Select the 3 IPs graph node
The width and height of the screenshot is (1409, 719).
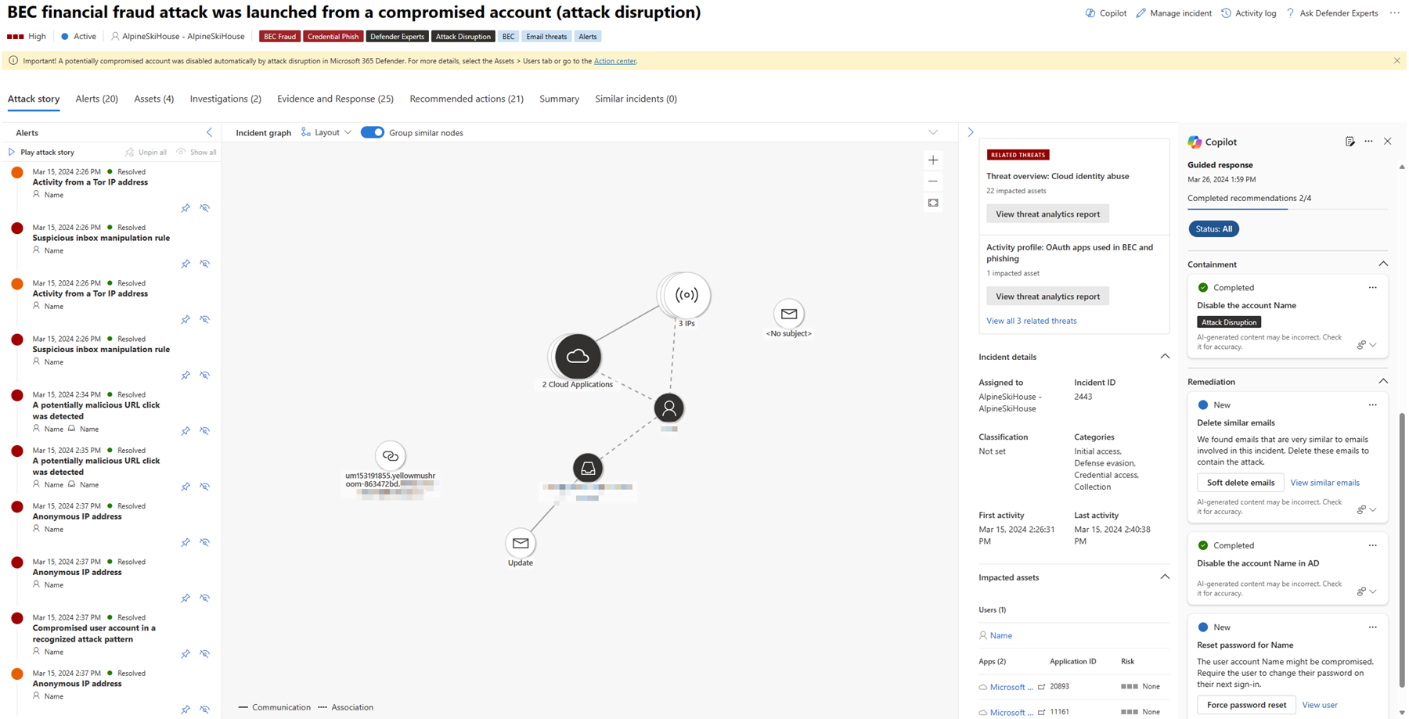tap(686, 296)
